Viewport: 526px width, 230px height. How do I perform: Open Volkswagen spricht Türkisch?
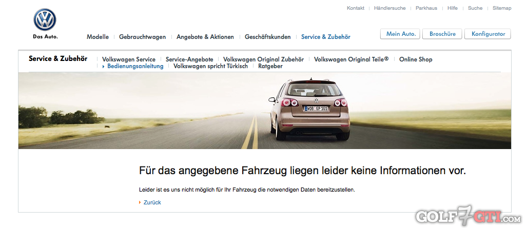211,66
